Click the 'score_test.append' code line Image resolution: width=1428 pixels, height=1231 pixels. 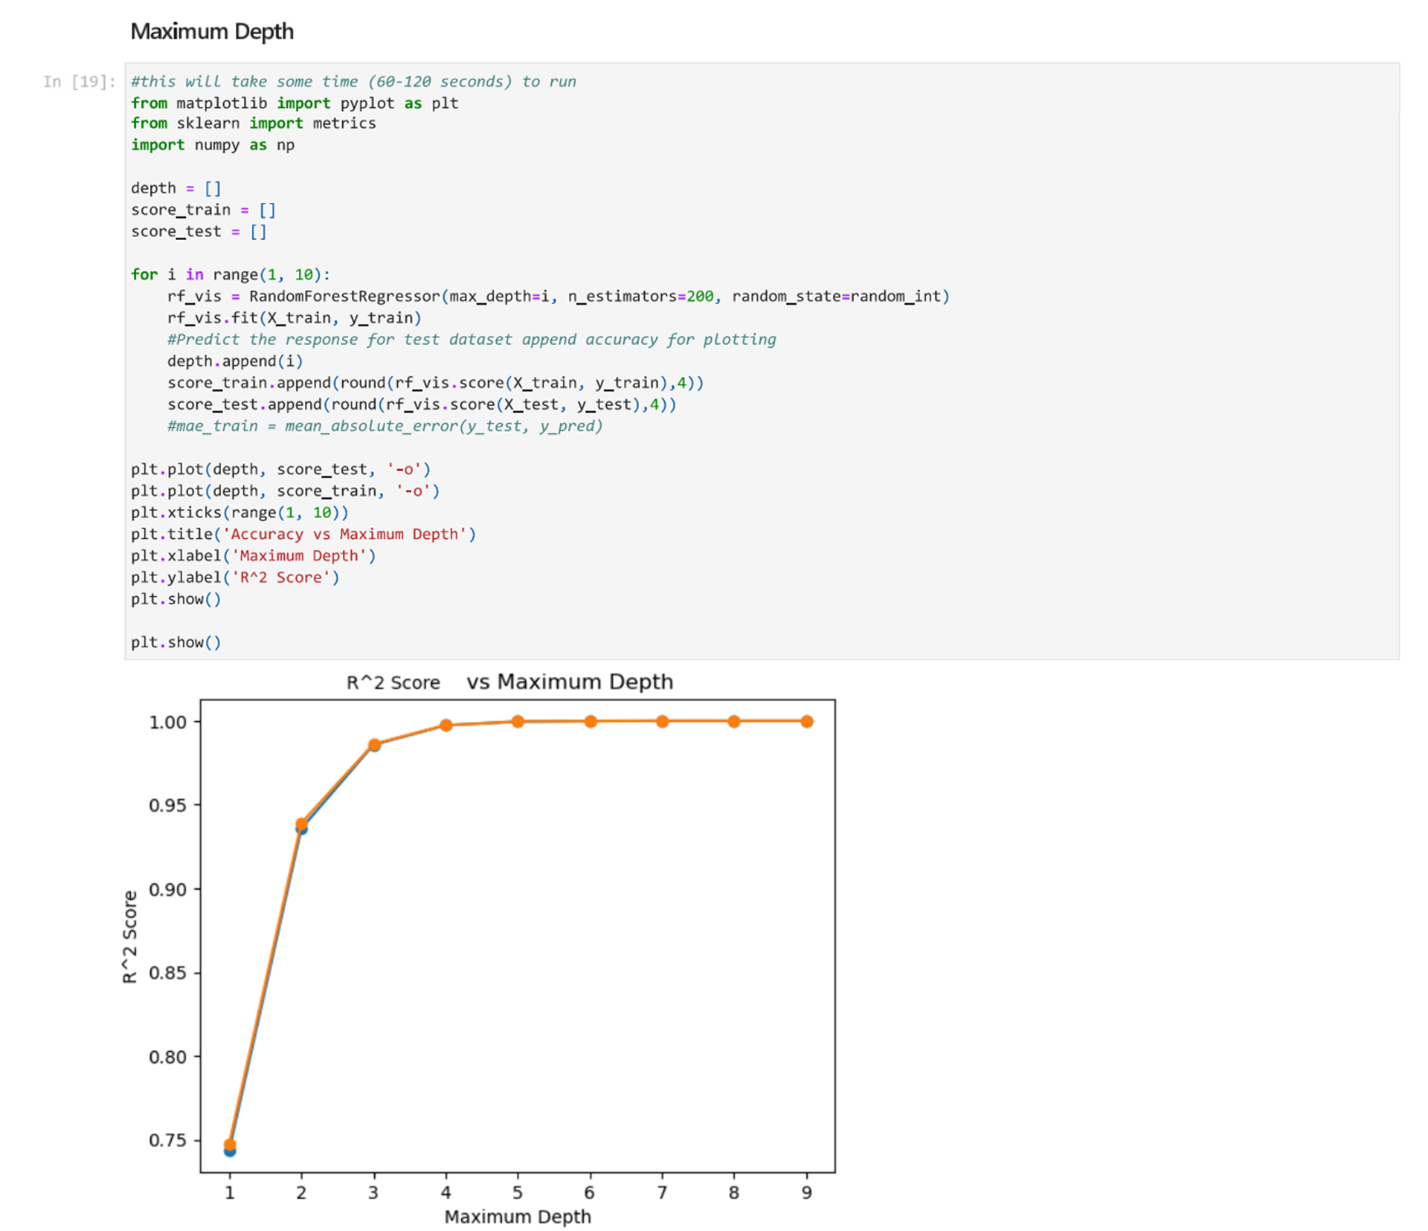tap(422, 404)
